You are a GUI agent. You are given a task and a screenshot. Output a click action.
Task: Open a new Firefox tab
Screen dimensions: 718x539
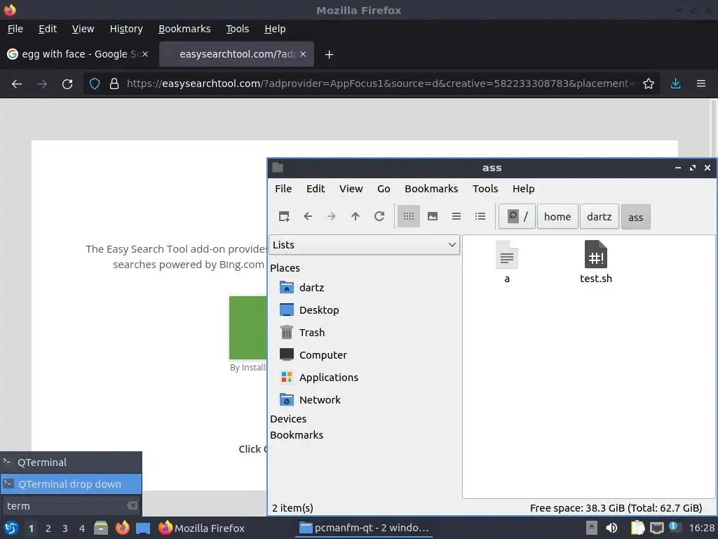click(x=329, y=55)
